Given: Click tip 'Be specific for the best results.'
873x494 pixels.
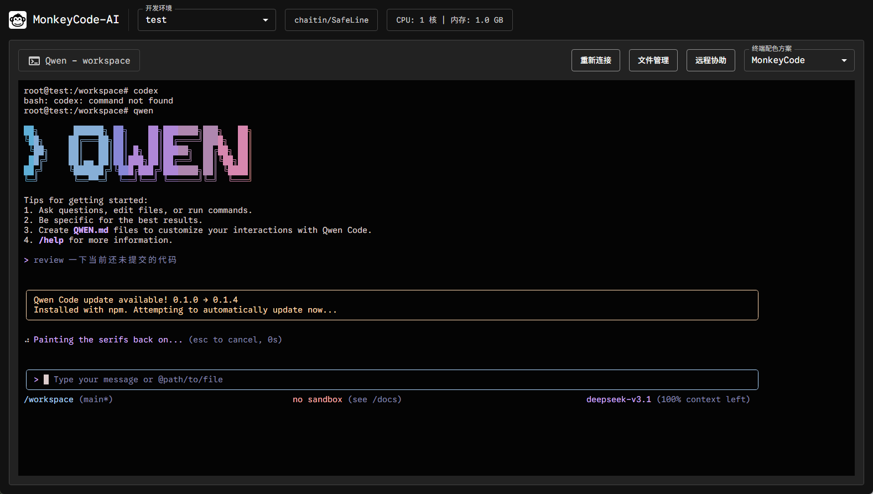Looking at the screenshot, I should pyautogui.click(x=121, y=220).
